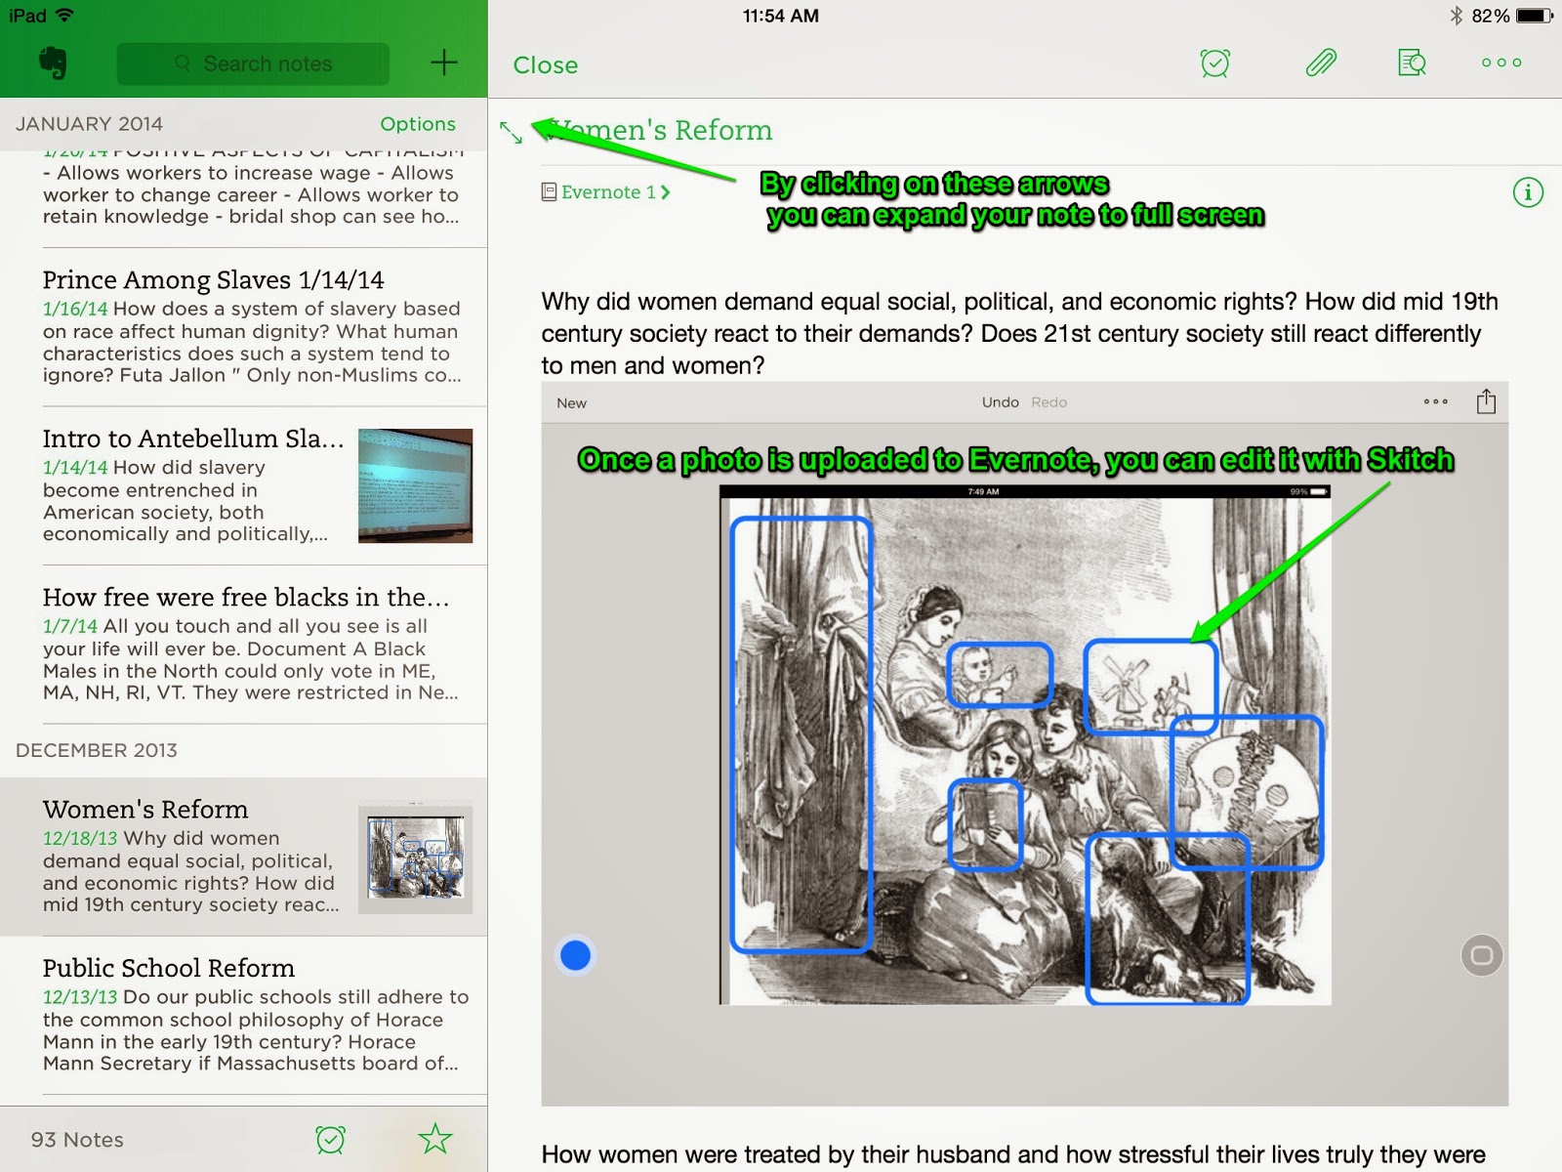Tap the DECEMBER 2013 section header
Image resolution: width=1562 pixels, height=1172 pixels.
pyautogui.click(x=97, y=750)
